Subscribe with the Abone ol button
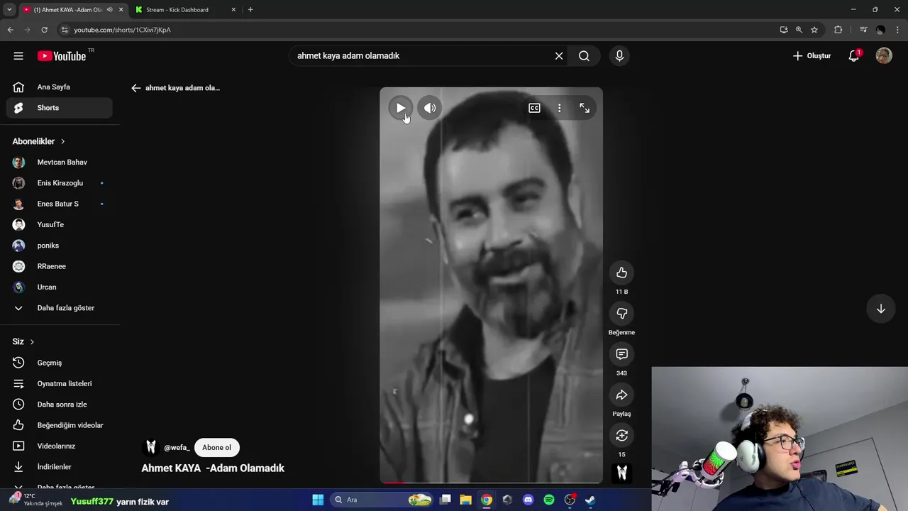 click(x=216, y=448)
